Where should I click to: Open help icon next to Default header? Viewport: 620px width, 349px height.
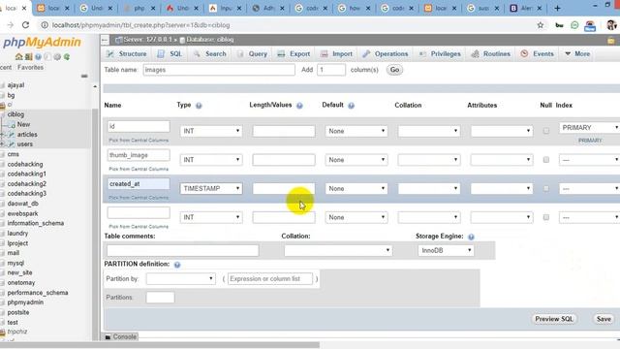tap(351, 106)
